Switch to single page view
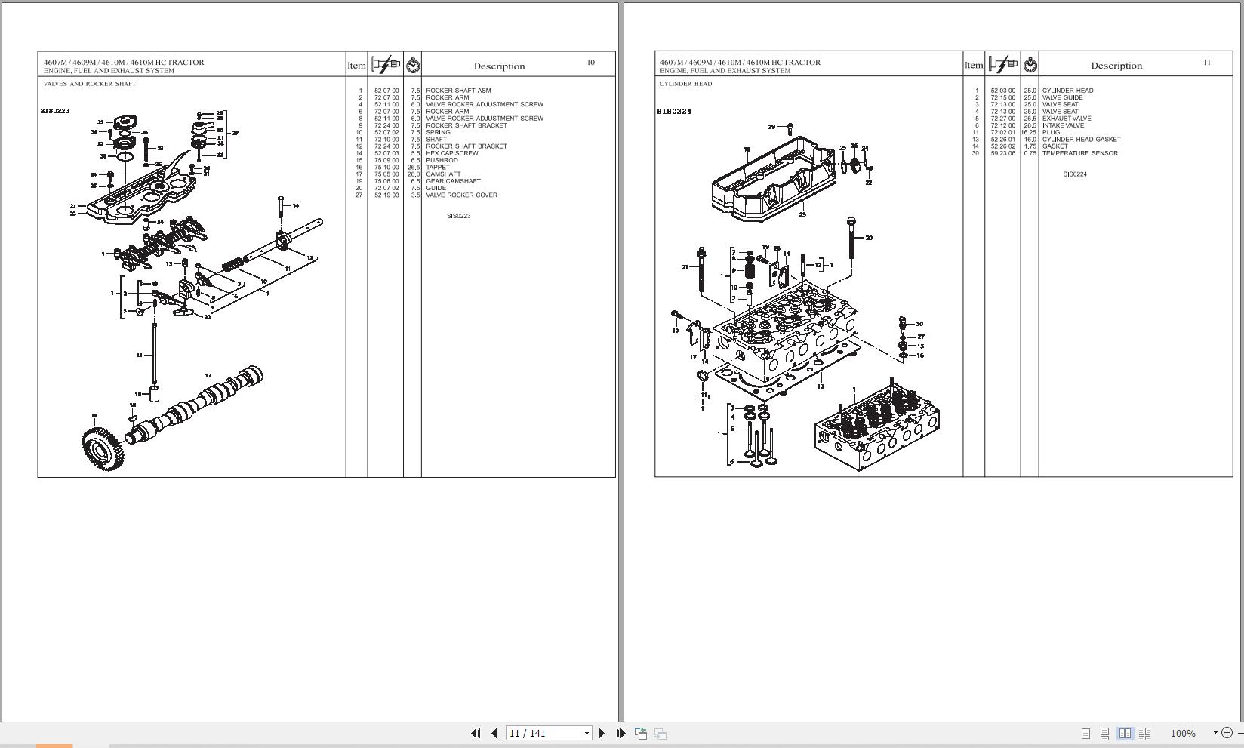 [x=1085, y=733]
